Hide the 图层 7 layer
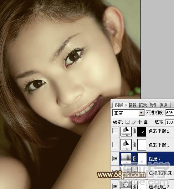Screen dimensions: 174x189 [x=115, y=158]
